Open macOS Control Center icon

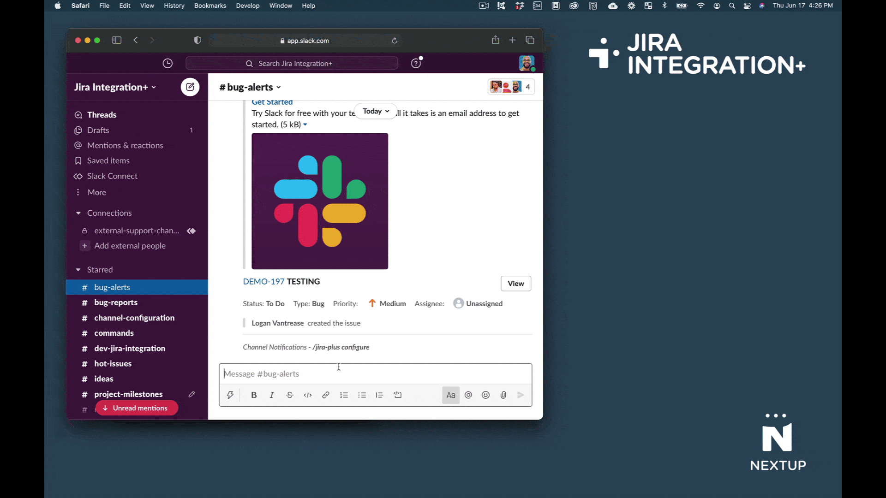[747, 6]
